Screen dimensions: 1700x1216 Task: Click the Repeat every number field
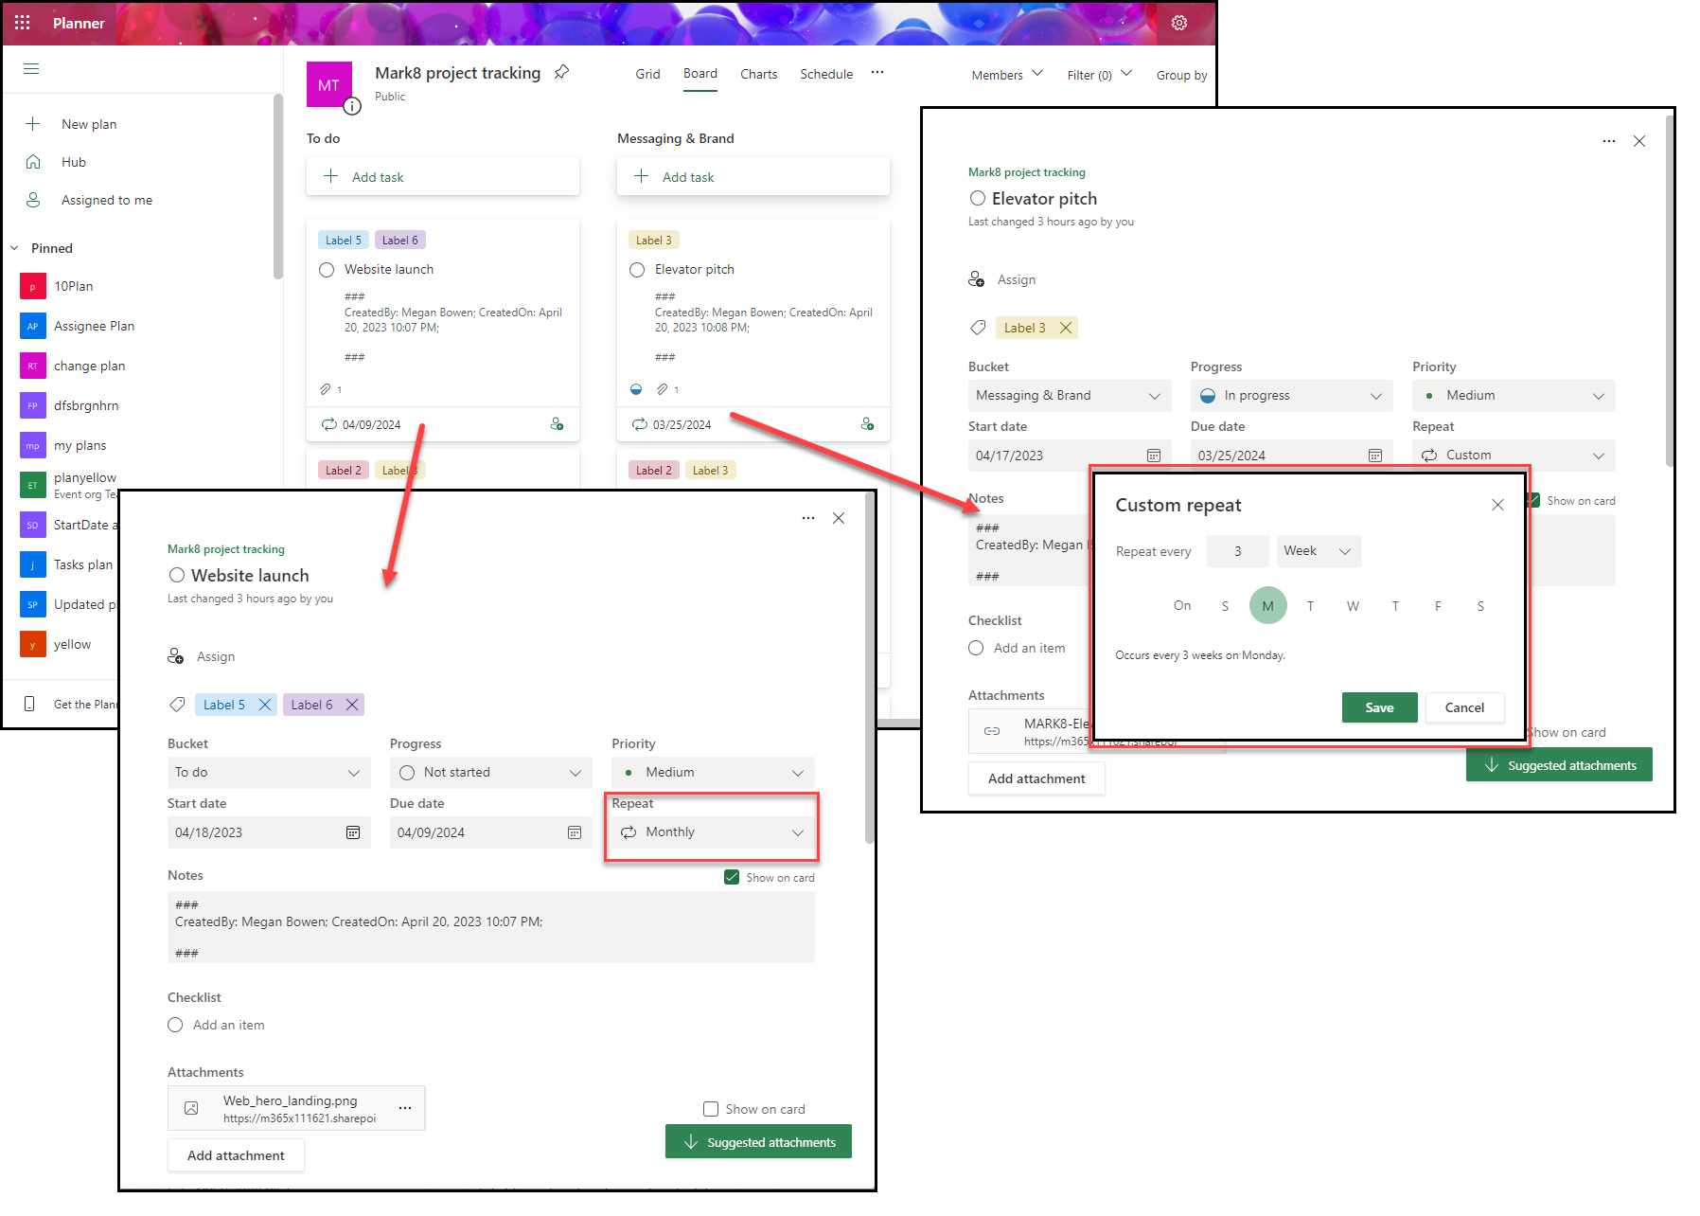1237,551
